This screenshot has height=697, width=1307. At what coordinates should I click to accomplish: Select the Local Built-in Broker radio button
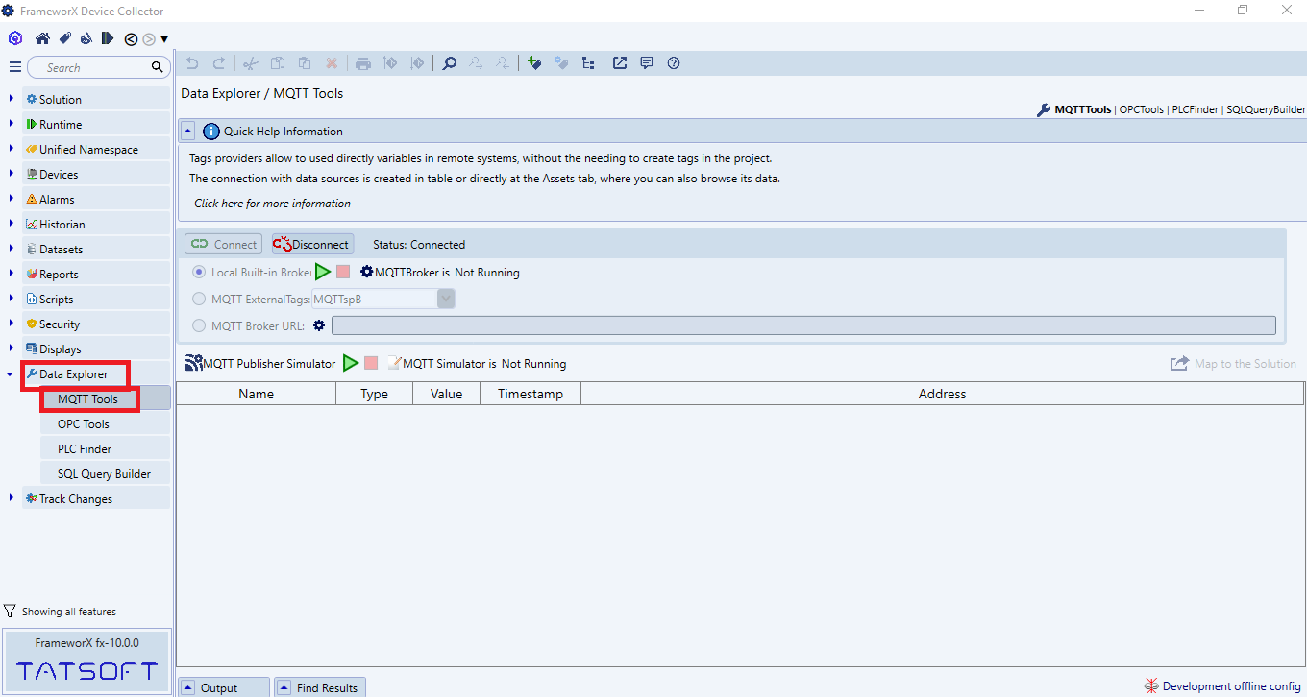pos(199,272)
